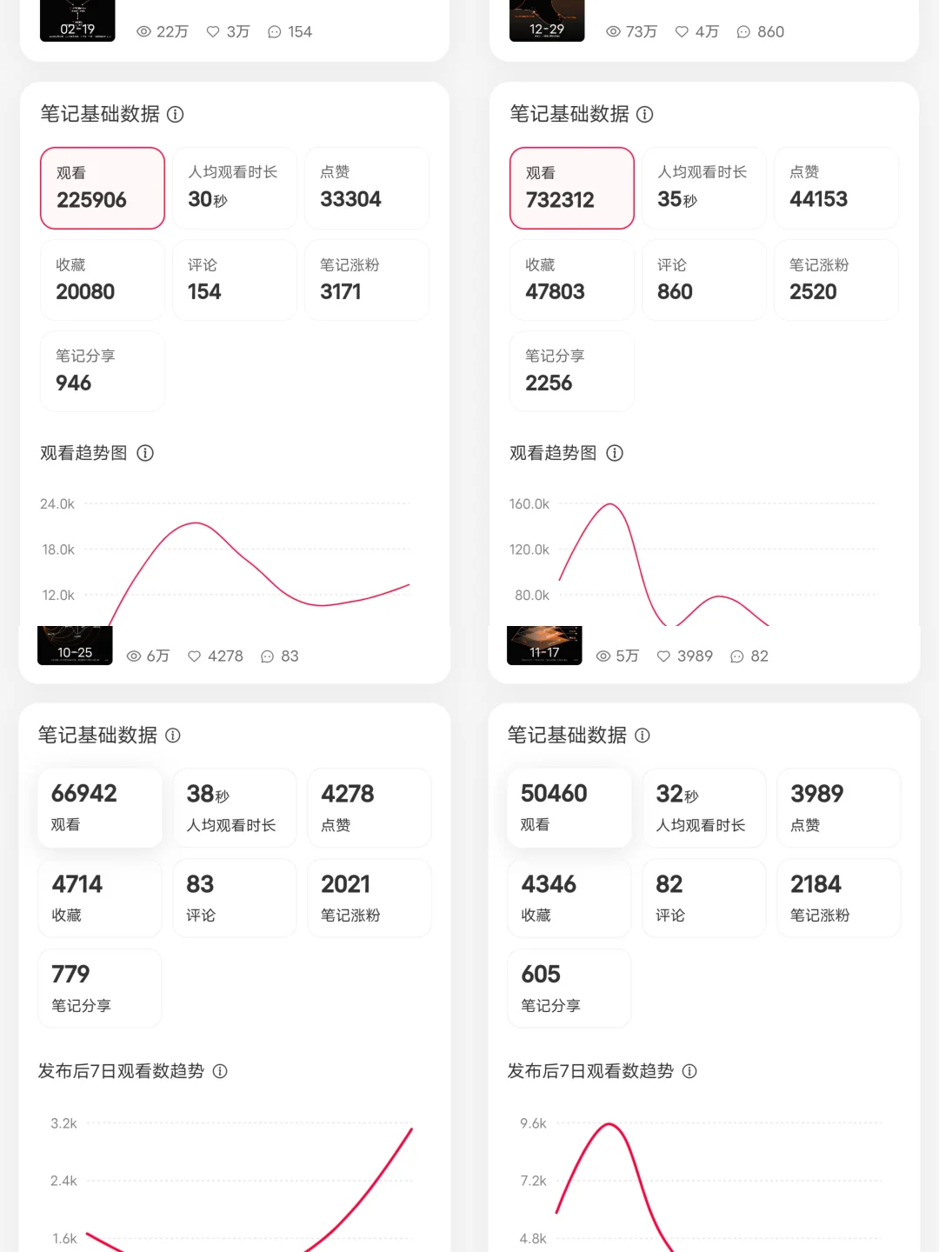Select the 66942 观看 metric card

click(100, 808)
